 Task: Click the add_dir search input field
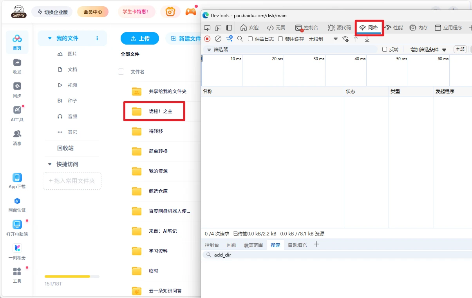[x=337, y=255]
